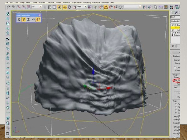Restrict to X axis constraint
187x140 pixels.
19,20
